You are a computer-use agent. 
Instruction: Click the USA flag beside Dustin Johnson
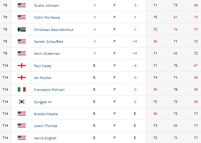point(22,6)
